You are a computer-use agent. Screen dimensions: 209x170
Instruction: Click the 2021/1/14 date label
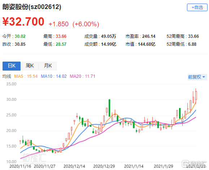pos(134,166)
